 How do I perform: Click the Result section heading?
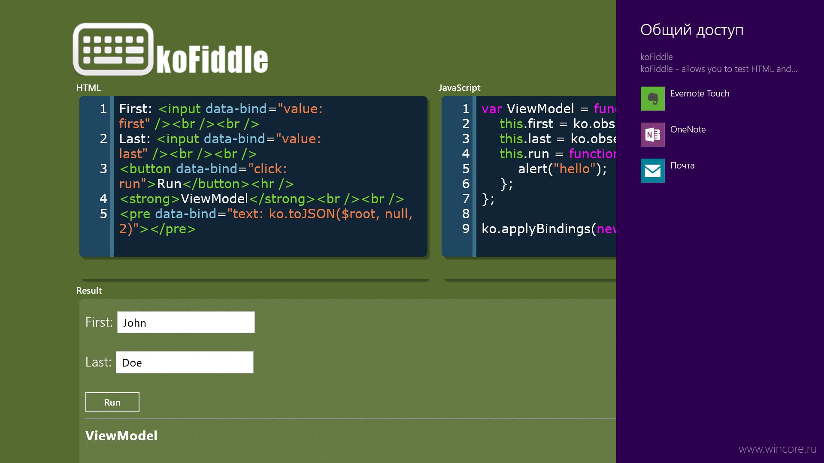(x=89, y=291)
